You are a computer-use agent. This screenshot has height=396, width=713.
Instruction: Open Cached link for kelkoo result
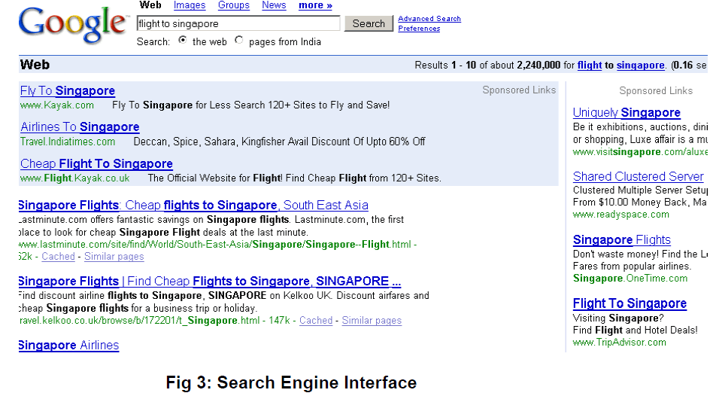tap(316, 321)
